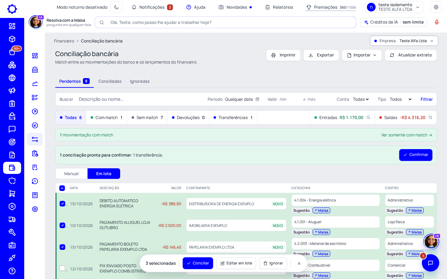Uncheck the ALUGUEL LOJA OUTUBRO row checkbox
Image resolution: width=447 pixels, height=279 pixels.
point(62,225)
